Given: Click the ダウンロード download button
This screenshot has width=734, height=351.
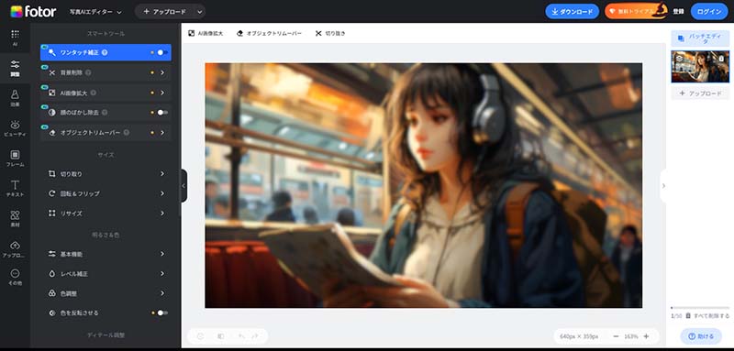Looking at the screenshot, I should click(572, 12).
